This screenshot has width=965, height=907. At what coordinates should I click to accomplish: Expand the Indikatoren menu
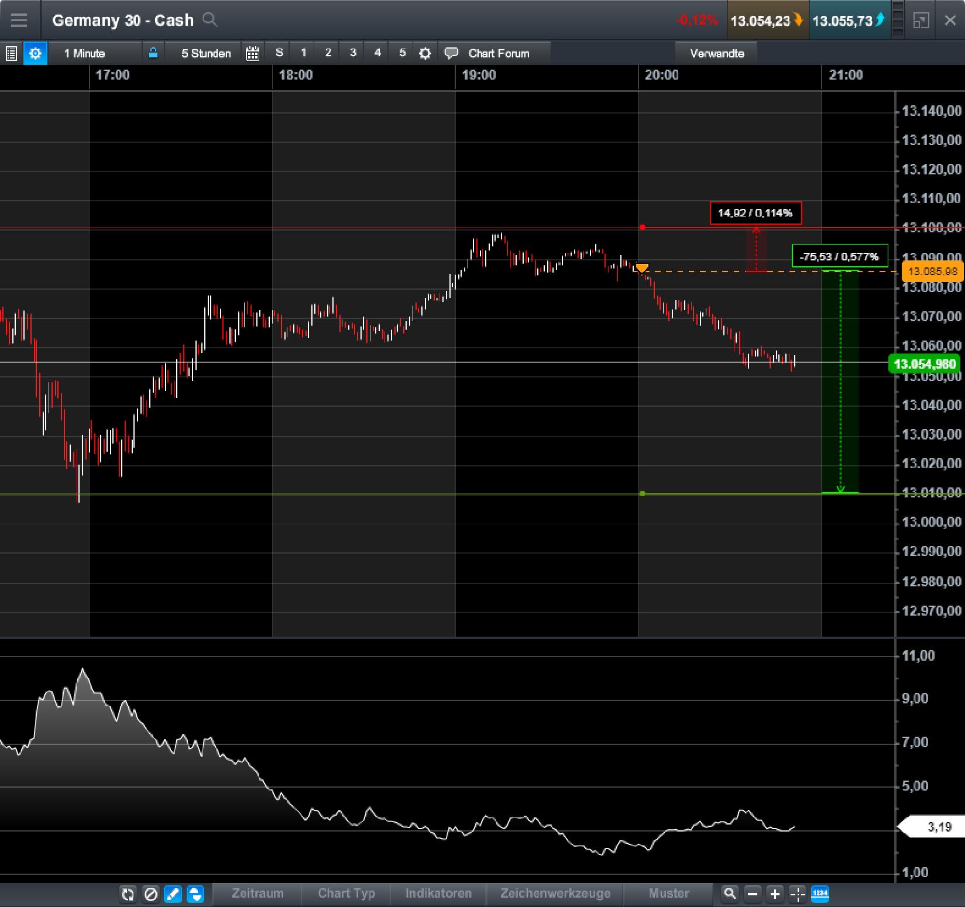(438, 894)
